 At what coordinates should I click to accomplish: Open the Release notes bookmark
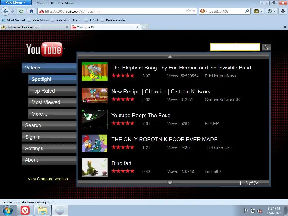(114, 20)
